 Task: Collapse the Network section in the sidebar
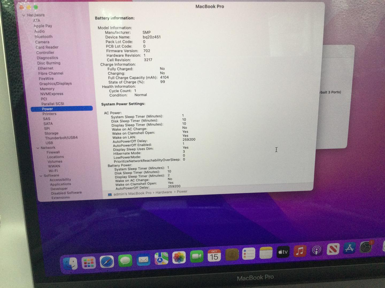pyautogui.click(x=38, y=148)
